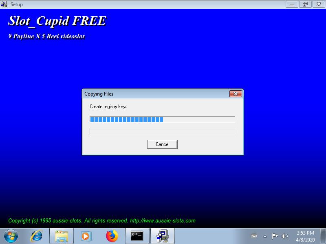Minimize the Setup window

click(x=292, y=4)
